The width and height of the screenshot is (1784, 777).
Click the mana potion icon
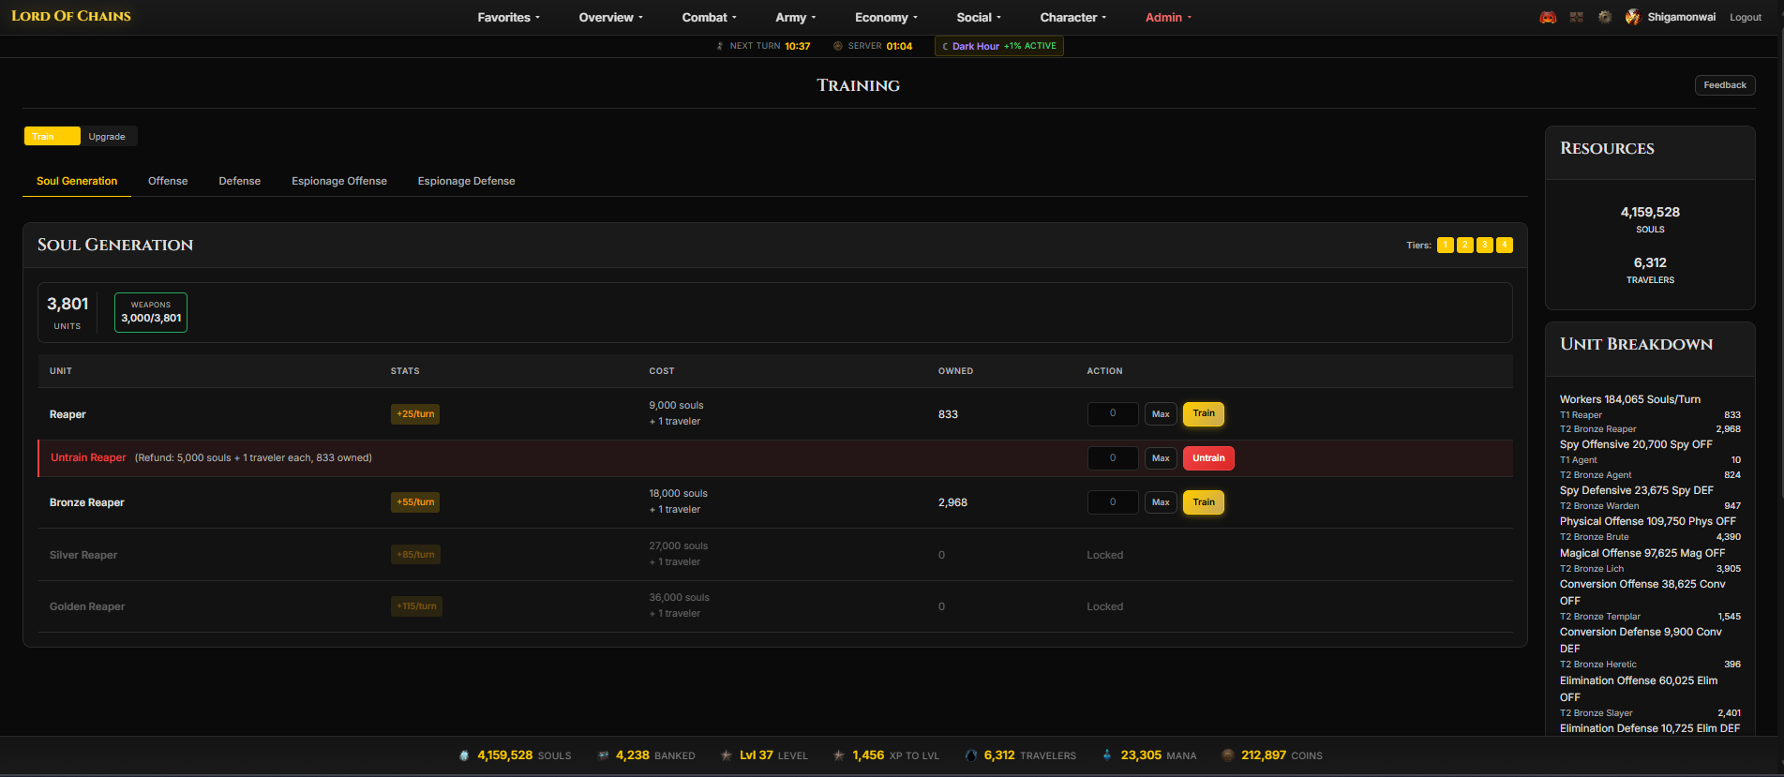pyautogui.click(x=1107, y=755)
